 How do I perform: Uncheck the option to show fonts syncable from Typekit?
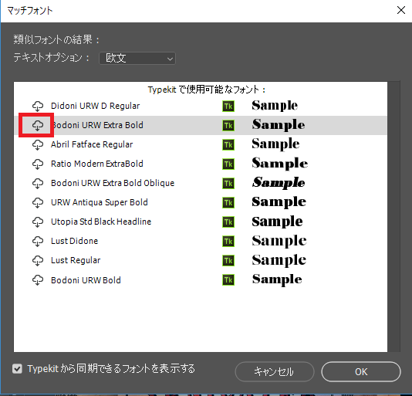pos(17,369)
